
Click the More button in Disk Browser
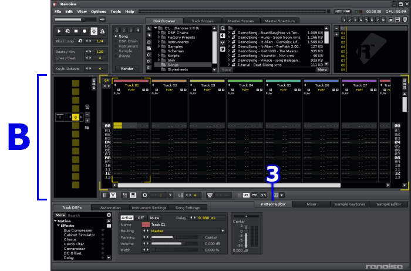[322, 70]
